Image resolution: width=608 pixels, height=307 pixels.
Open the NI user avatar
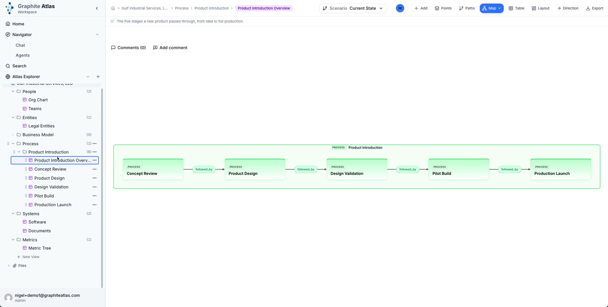click(x=400, y=8)
